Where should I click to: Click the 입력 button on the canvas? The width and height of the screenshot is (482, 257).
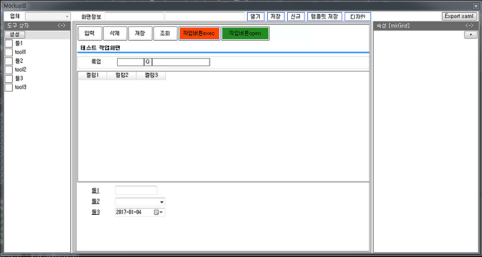[x=90, y=33]
